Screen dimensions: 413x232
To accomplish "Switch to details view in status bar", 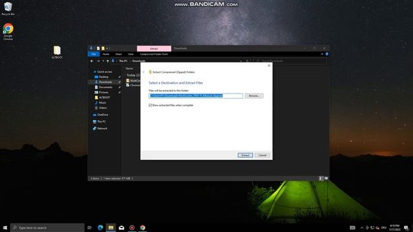I will pos(321,179).
